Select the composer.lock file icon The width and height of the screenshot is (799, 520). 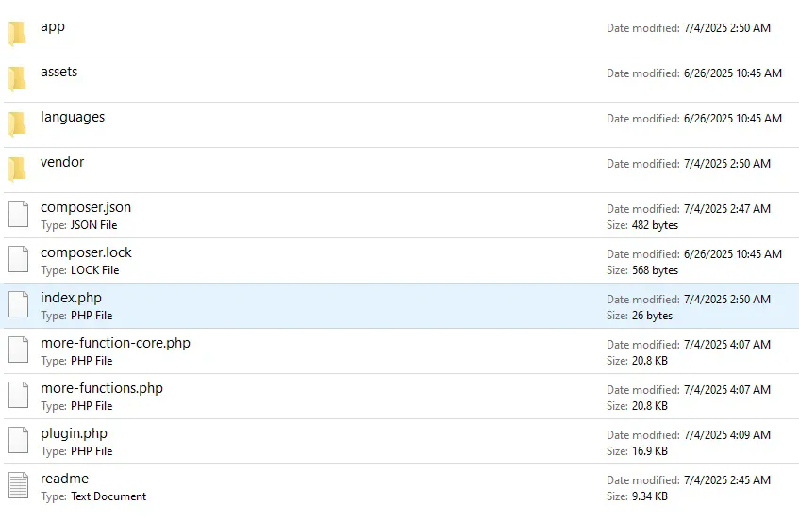[19, 260]
